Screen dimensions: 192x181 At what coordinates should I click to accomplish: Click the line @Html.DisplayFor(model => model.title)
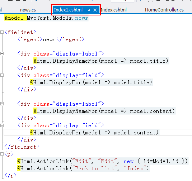click(91, 82)
